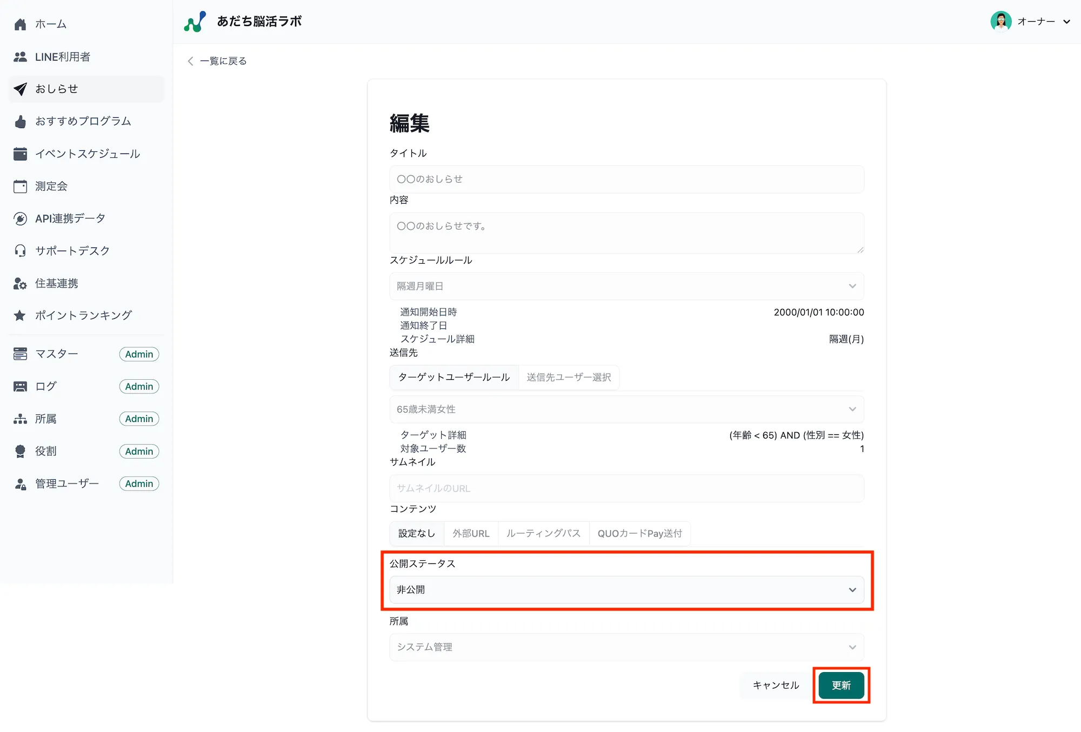Open the ホーム sidebar icon
The height and width of the screenshot is (732, 1081).
coord(20,24)
